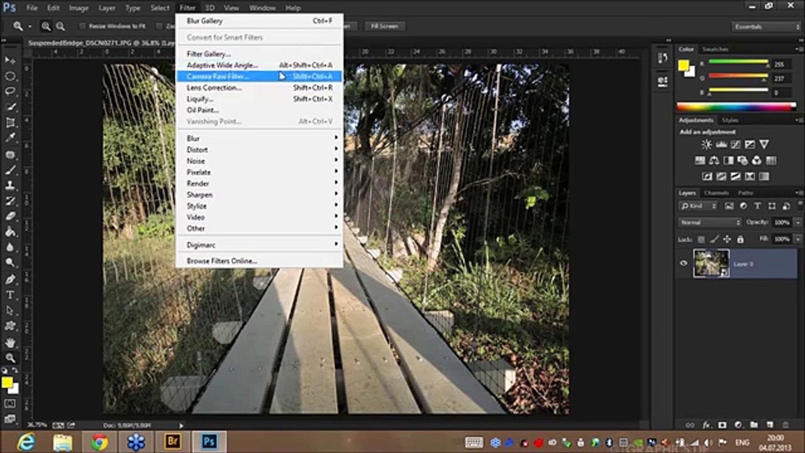805x453 pixels.
Task: Add a Curves adjustment
Action: coord(735,145)
